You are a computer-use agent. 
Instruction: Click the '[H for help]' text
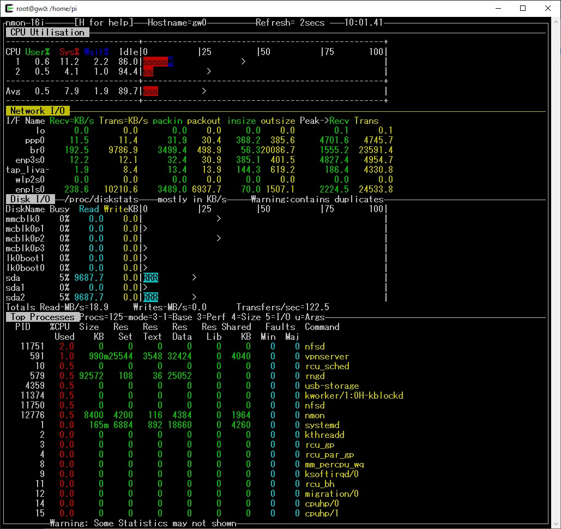104,22
